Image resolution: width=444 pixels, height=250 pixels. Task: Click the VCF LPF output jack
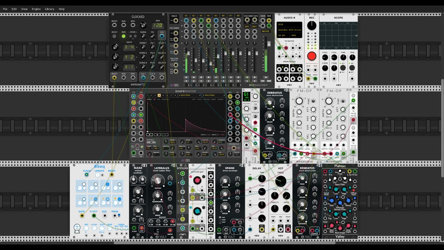281,230
